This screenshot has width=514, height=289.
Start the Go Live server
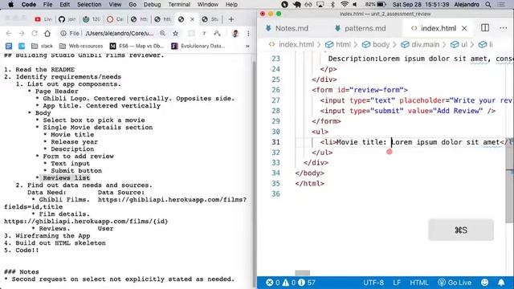455,283
